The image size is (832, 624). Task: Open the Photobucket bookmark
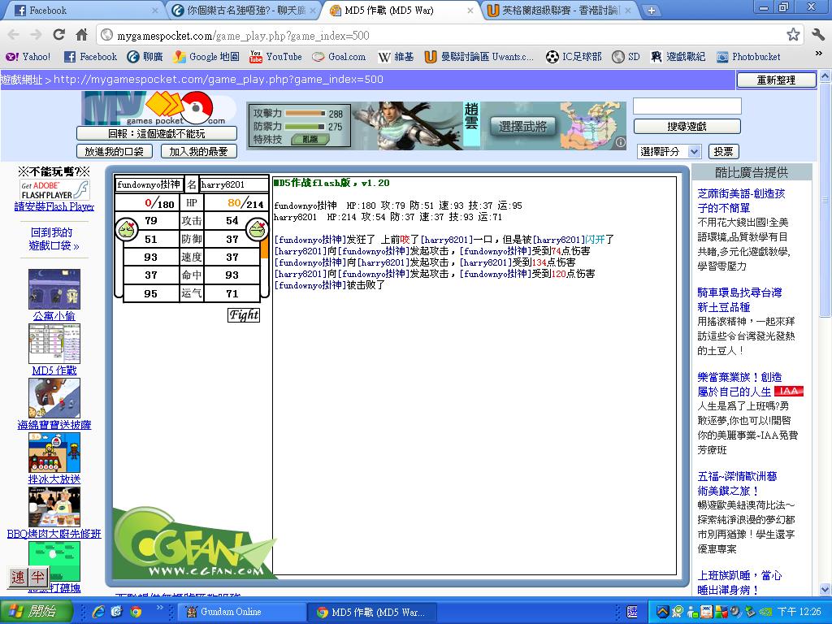tap(748, 57)
